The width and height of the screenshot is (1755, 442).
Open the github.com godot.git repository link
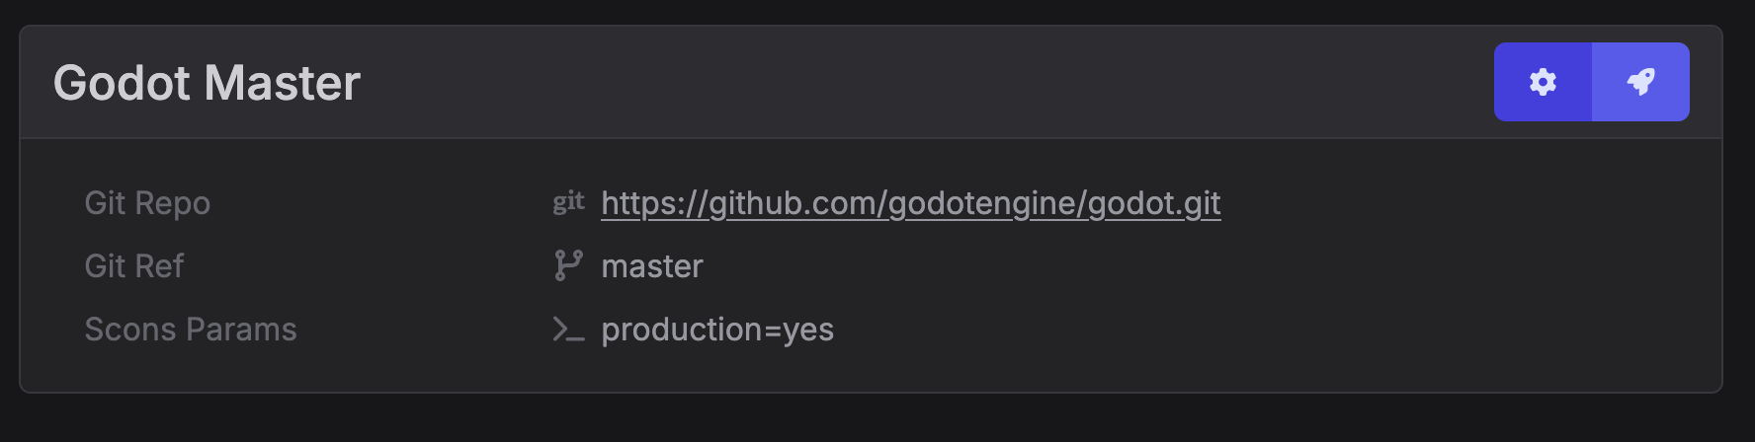[911, 203]
